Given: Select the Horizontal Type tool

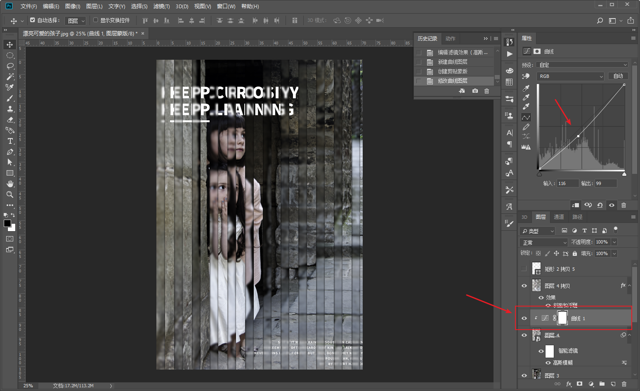Looking at the screenshot, I should coord(10,141).
